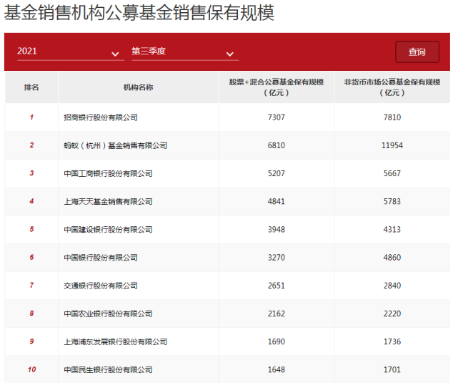Click rank number 7 cell
The height and width of the screenshot is (383, 458).
[x=31, y=286]
